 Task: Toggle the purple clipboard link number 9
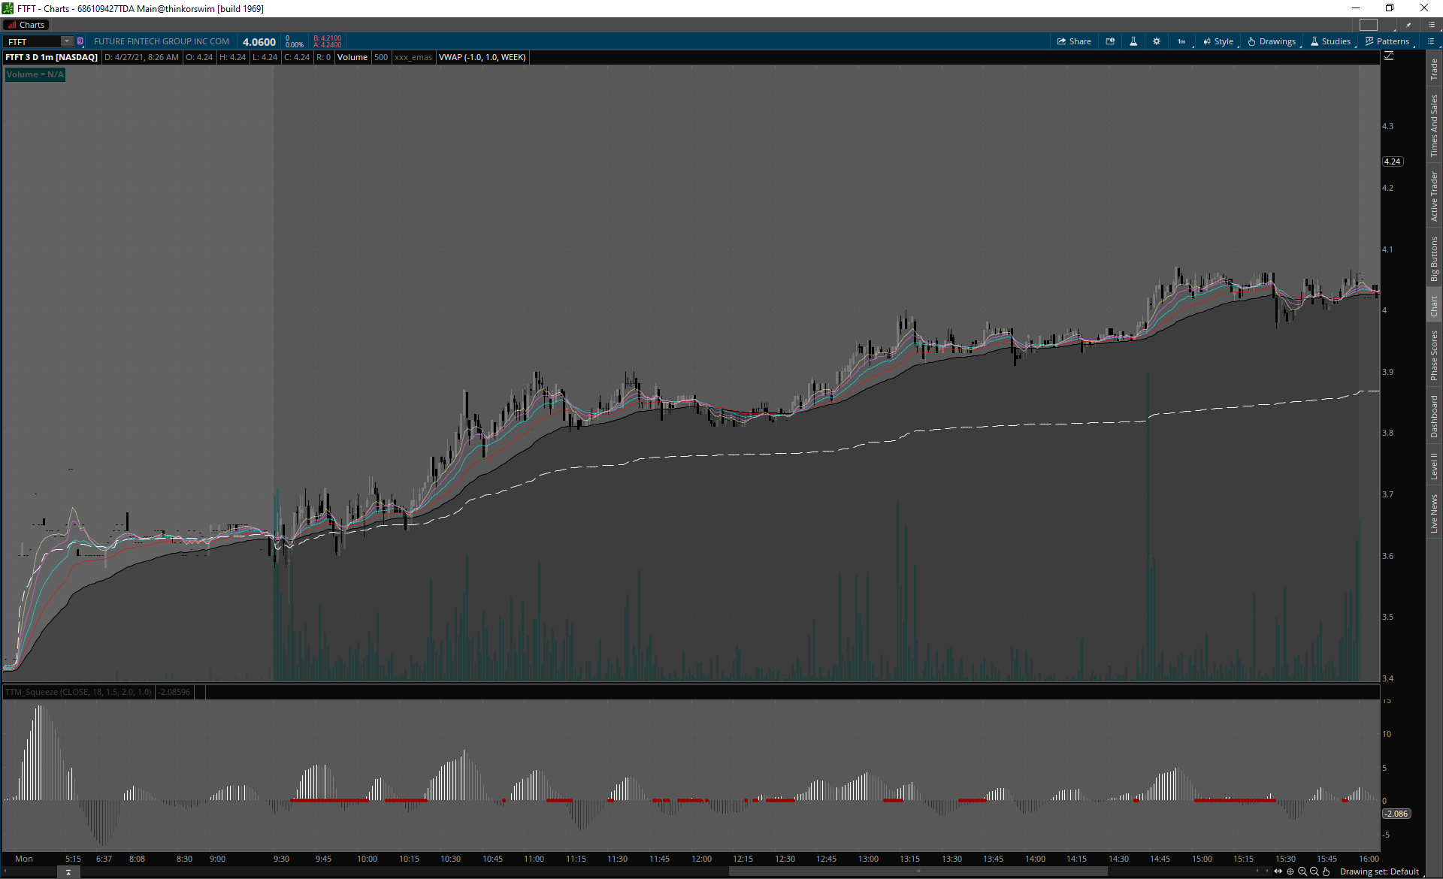[x=80, y=41]
